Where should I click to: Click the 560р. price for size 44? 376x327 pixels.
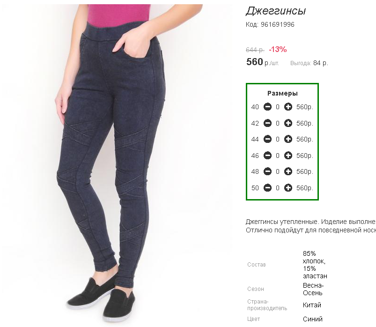(x=304, y=140)
